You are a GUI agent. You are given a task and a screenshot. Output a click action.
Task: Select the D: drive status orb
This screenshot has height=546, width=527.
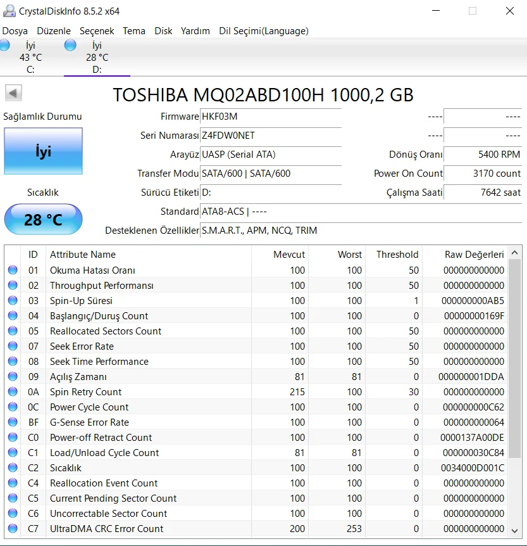pos(70,46)
